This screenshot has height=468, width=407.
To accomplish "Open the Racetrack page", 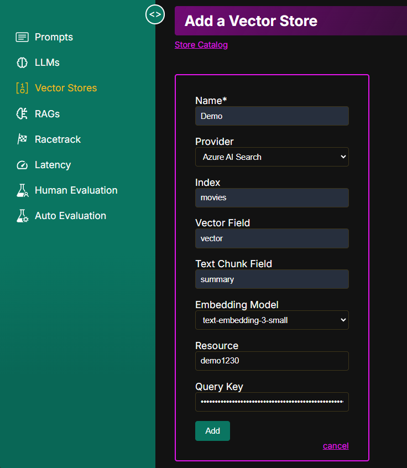I will 58,139.
